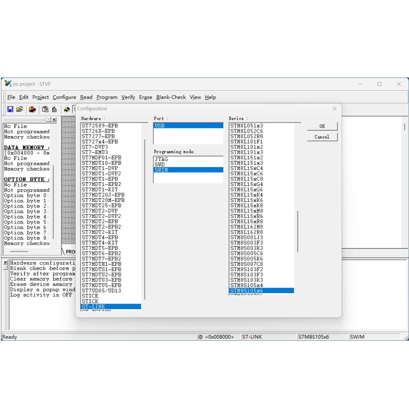Select STM8S003F3 device
This screenshot has height=409, width=409.
tap(261, 243)
